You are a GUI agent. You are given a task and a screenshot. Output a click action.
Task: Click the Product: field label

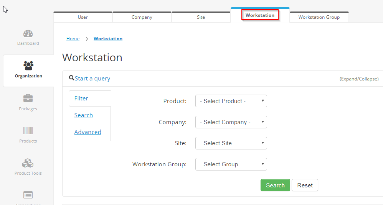pyautogui.click(x=175, y=101)
